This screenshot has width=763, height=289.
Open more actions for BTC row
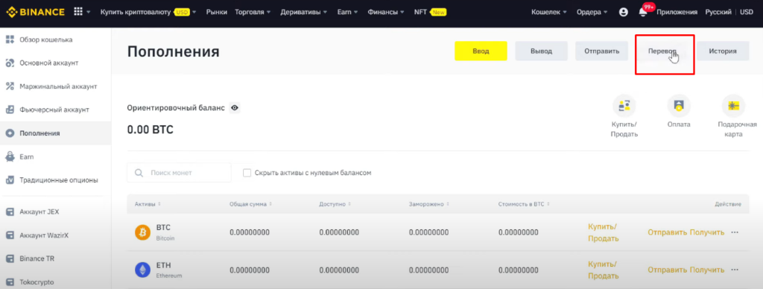[x=735, y=232]
